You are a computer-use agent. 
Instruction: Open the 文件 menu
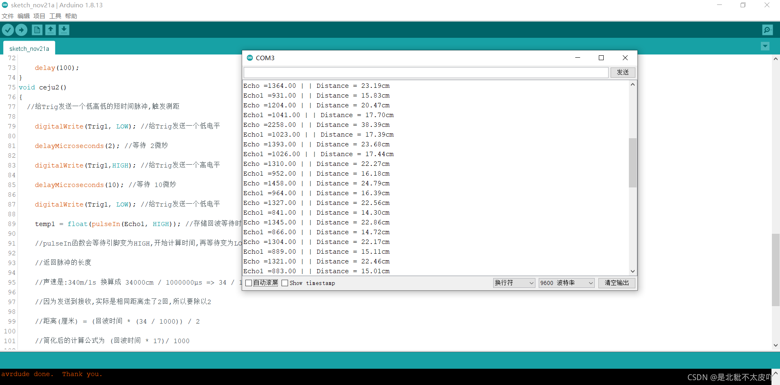point(8,16)
